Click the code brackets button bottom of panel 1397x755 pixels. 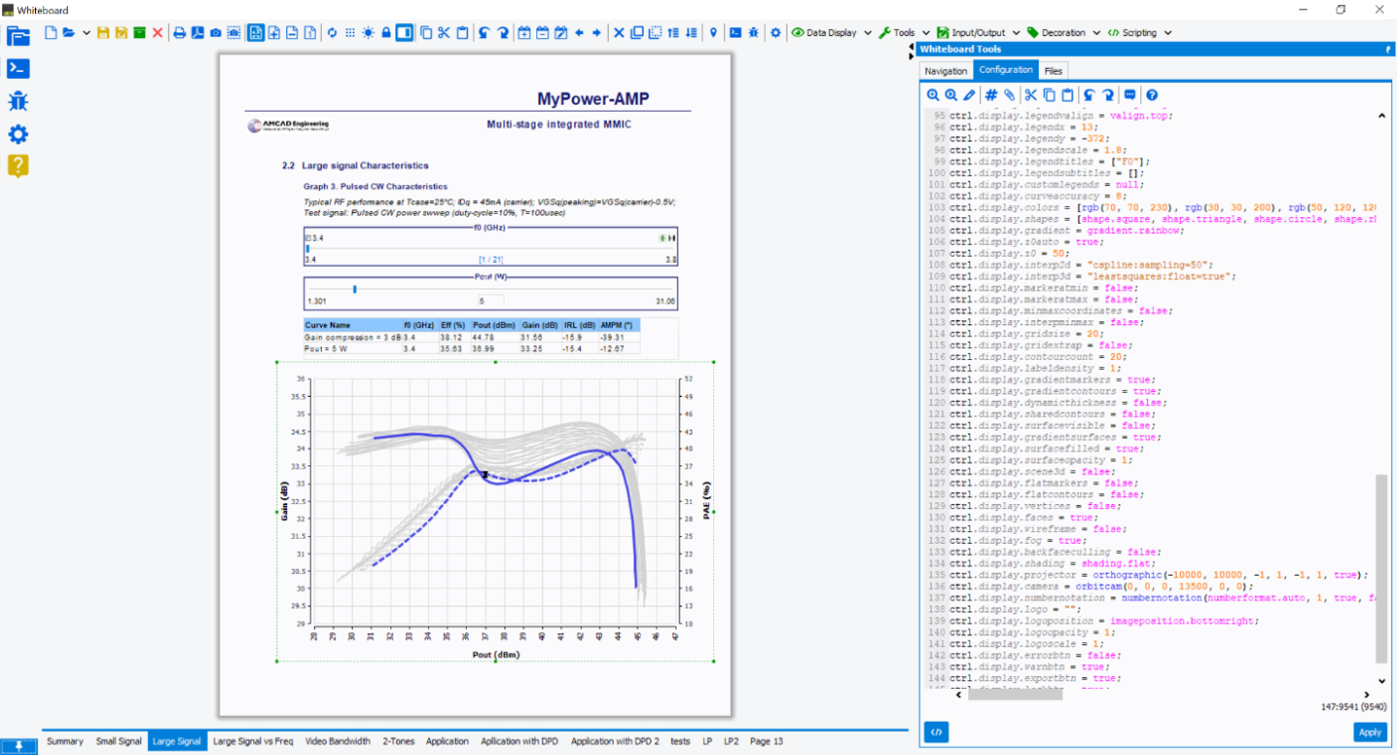point(936,732)
